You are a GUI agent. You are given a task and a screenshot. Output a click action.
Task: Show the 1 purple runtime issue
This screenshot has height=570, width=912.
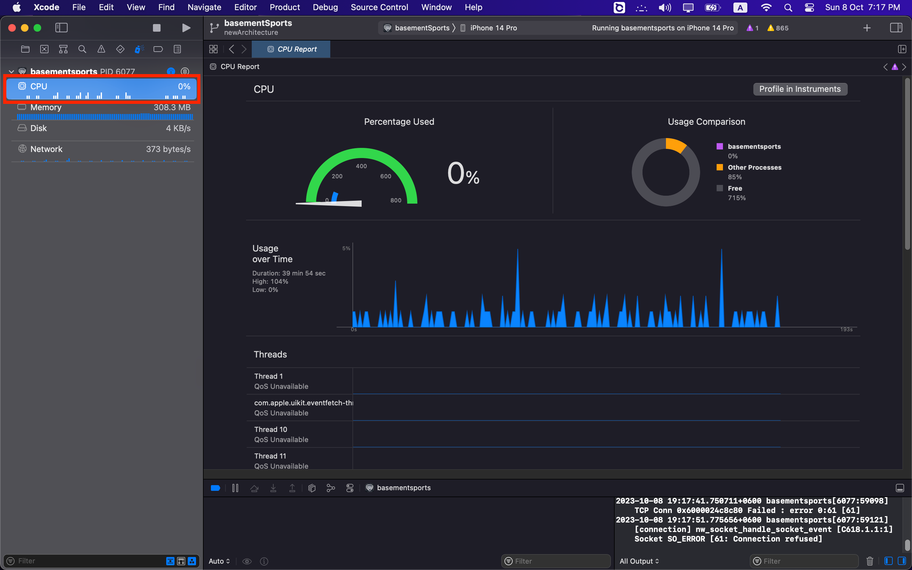[x=753, y=28]
